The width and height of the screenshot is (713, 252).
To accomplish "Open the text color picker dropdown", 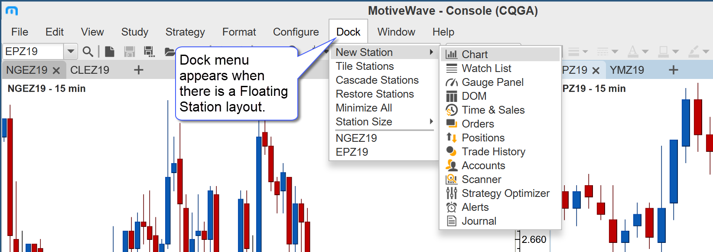I will 645,52.
